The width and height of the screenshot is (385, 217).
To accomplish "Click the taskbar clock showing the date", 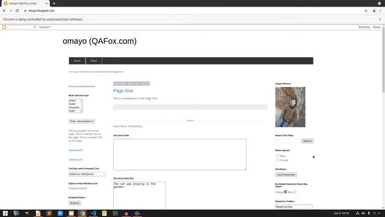I will pyautogui.click(x=341, y=213).
